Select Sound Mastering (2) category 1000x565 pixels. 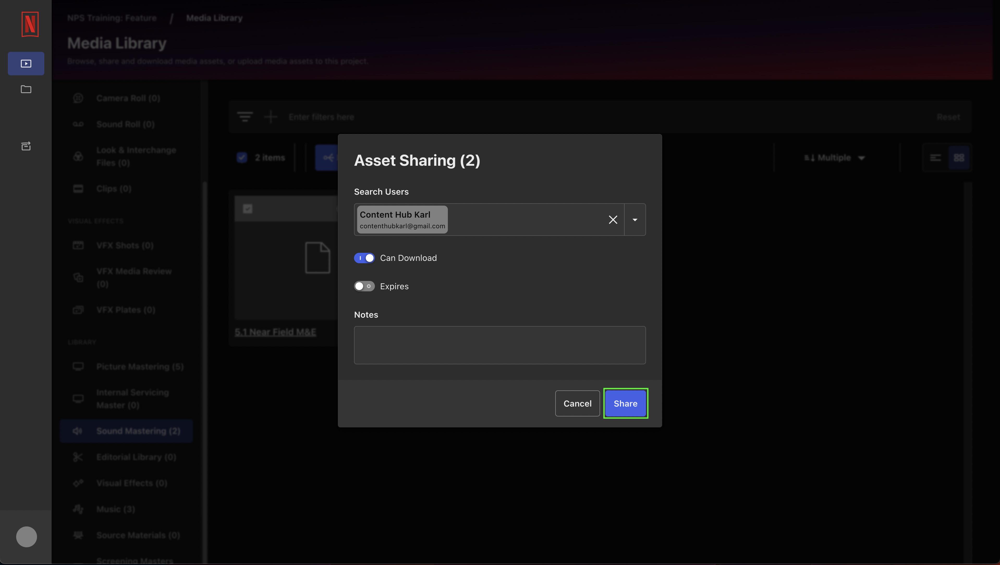(126, 431)
